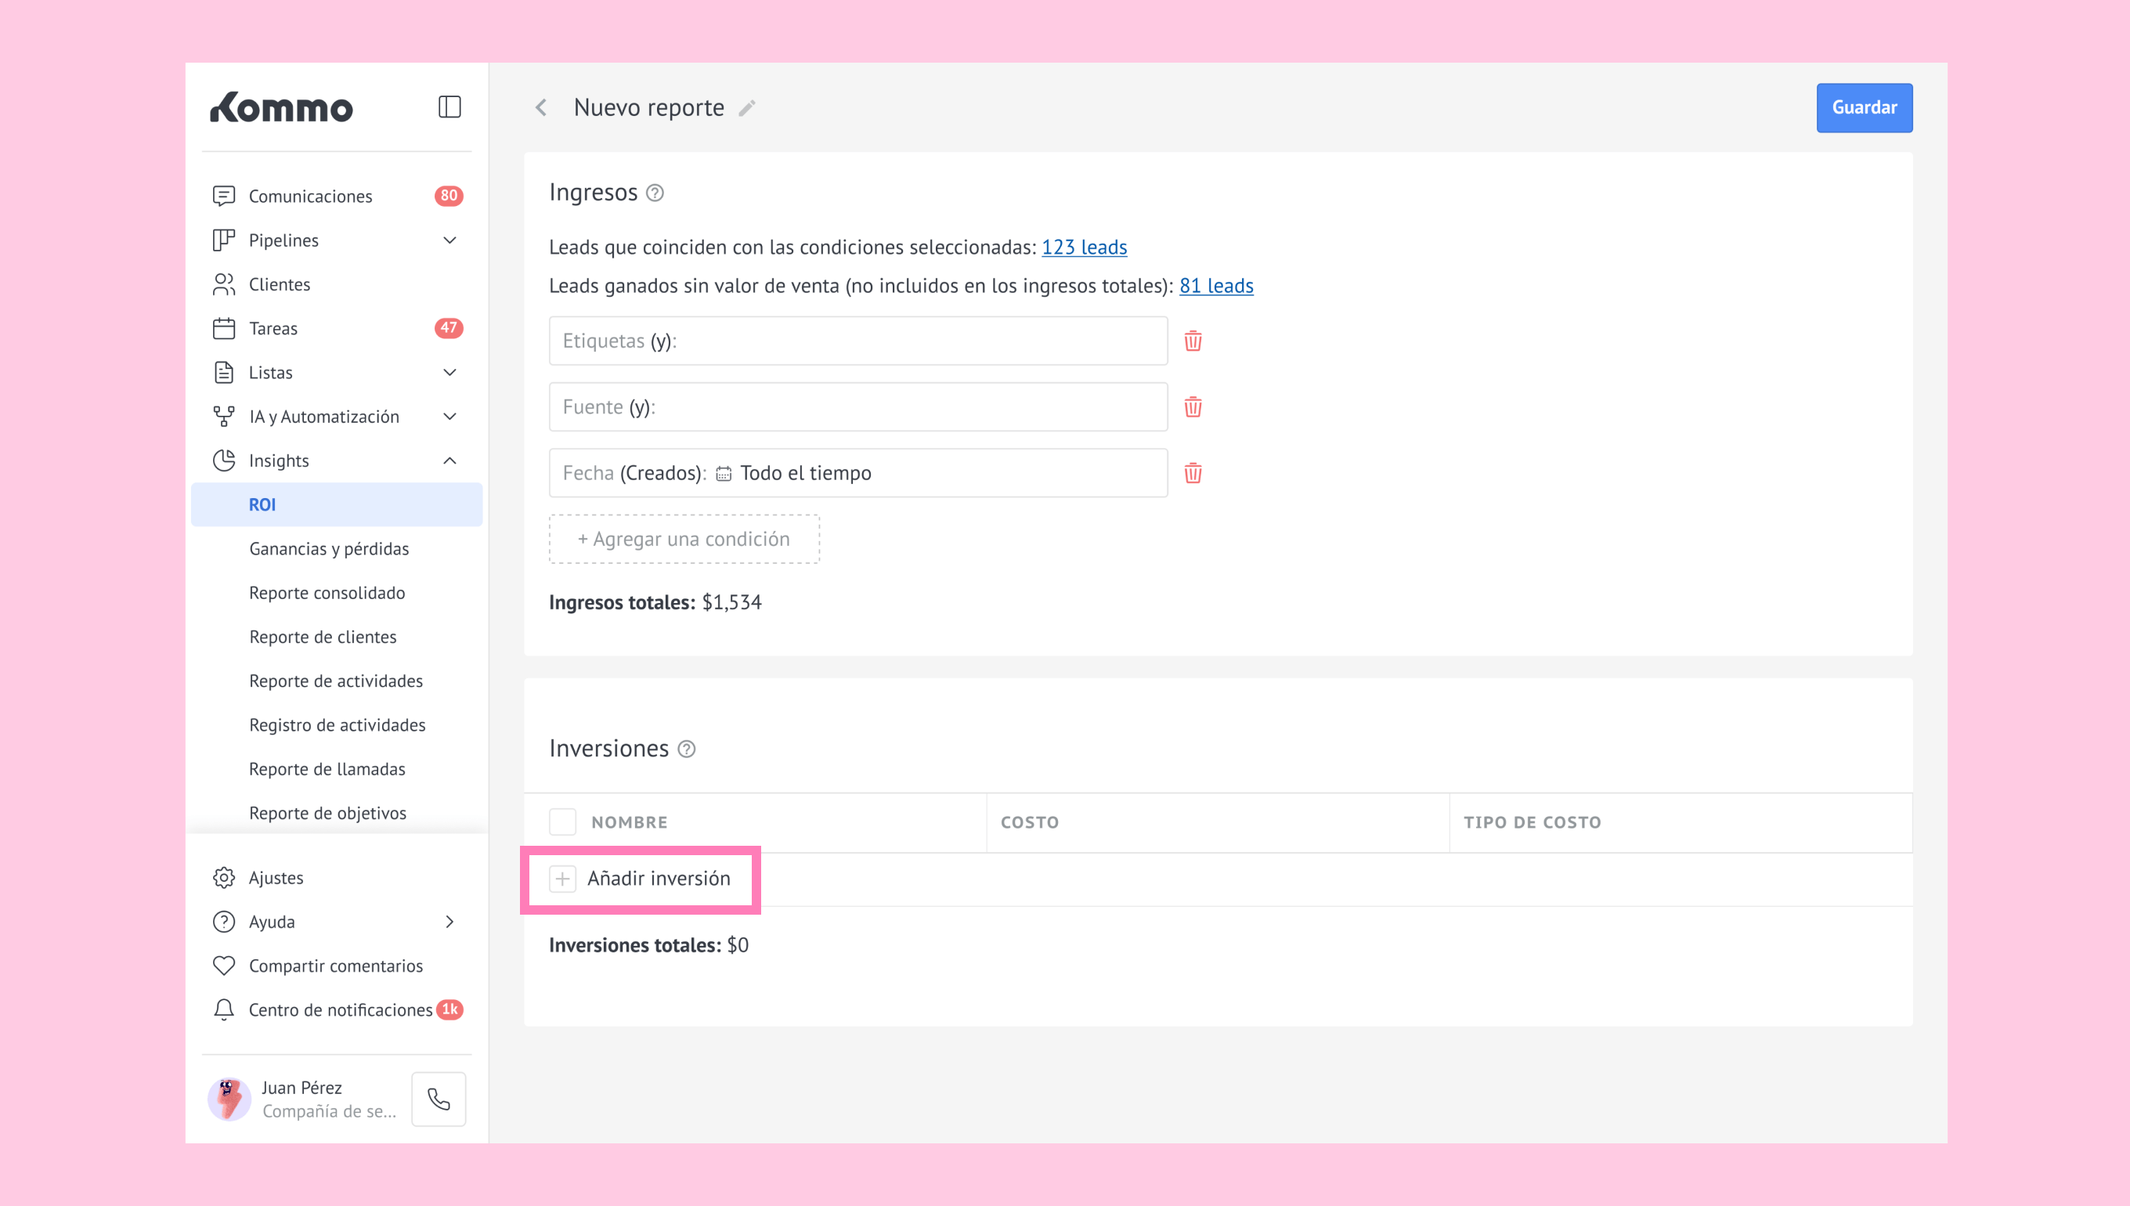Open Reporte de llamadas
Image resolution: width=2130 pixels, height=1206 pixels.
(x=327, y=769)
